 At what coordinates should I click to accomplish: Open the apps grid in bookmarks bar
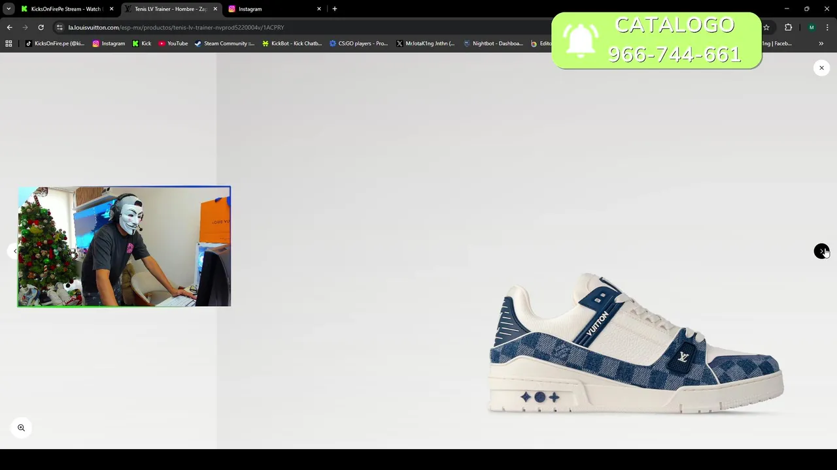coord(9,44)
